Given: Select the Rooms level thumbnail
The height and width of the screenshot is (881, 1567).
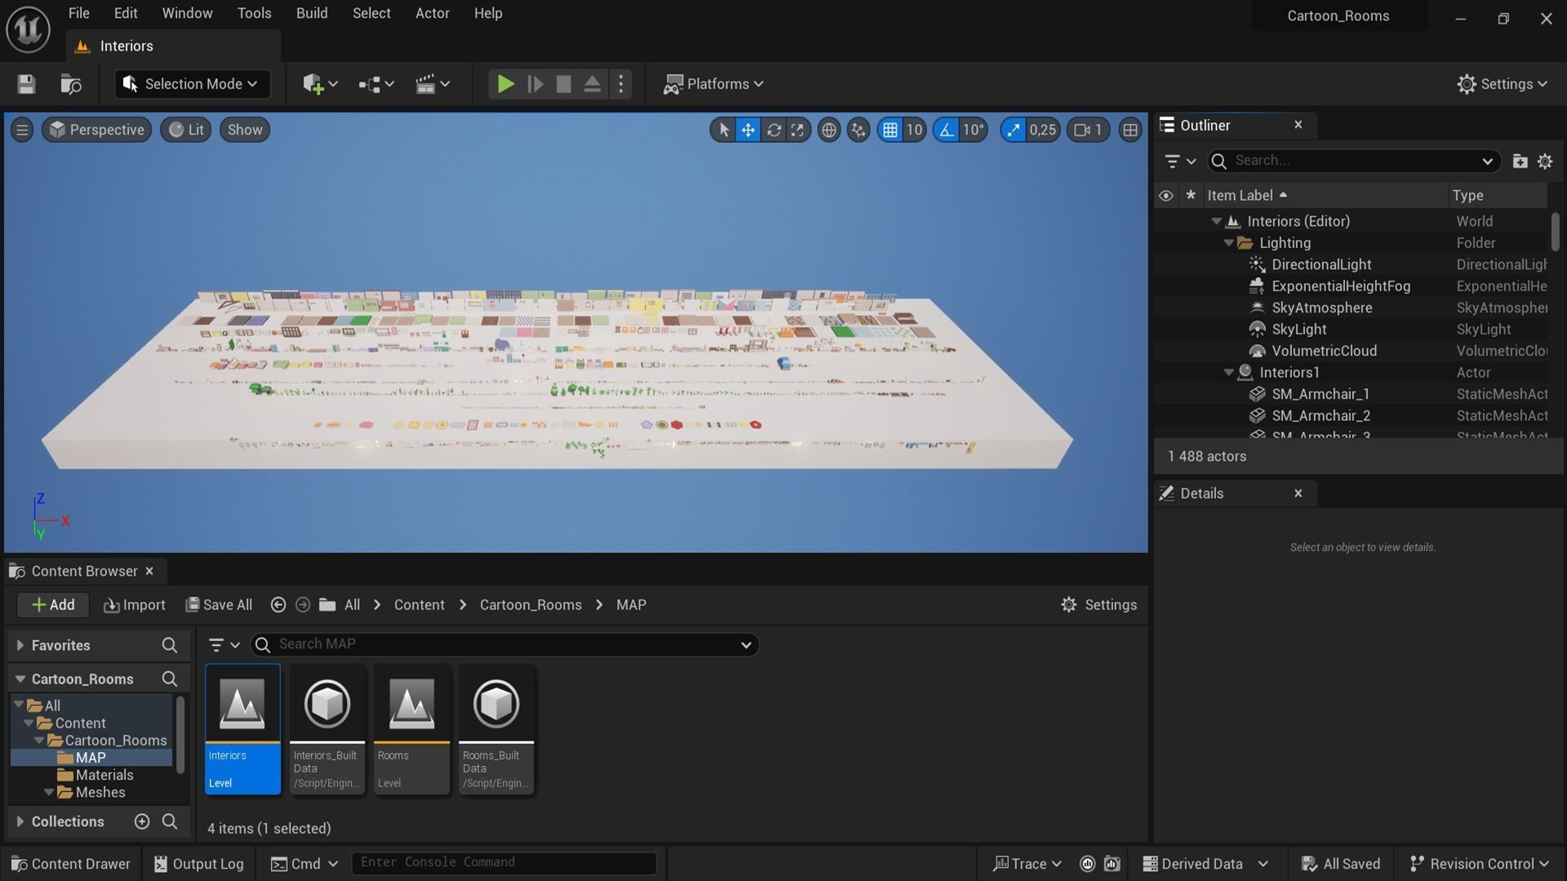Looking at the screenshot, I should point(411,703).
